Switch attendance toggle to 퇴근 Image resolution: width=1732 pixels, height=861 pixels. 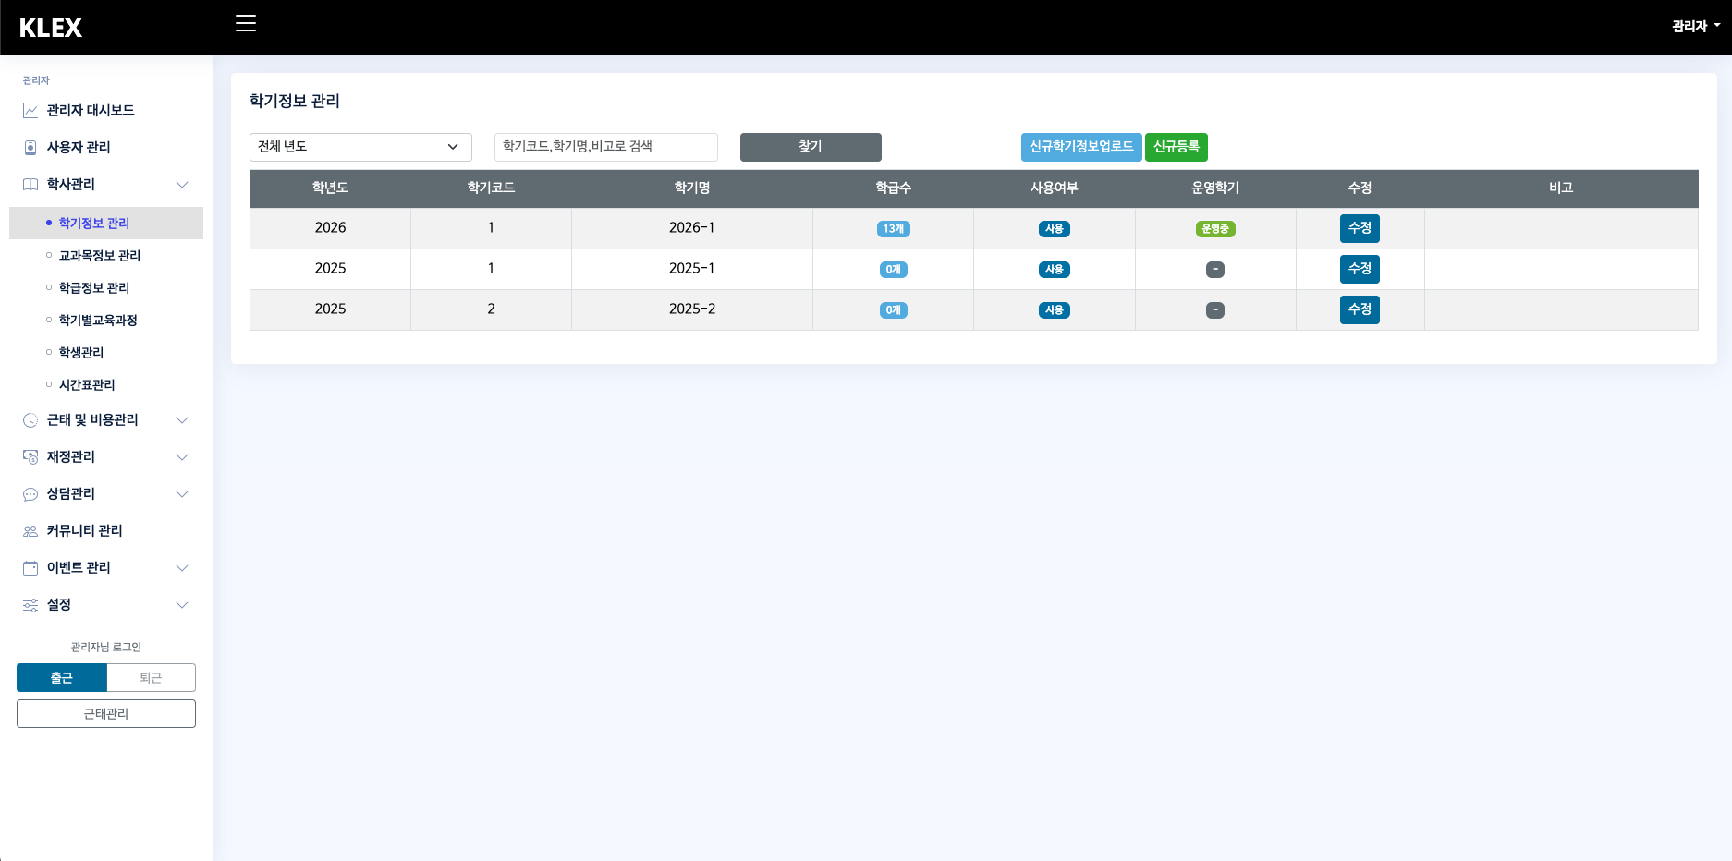pyautogui.click(x=151, y=678)
